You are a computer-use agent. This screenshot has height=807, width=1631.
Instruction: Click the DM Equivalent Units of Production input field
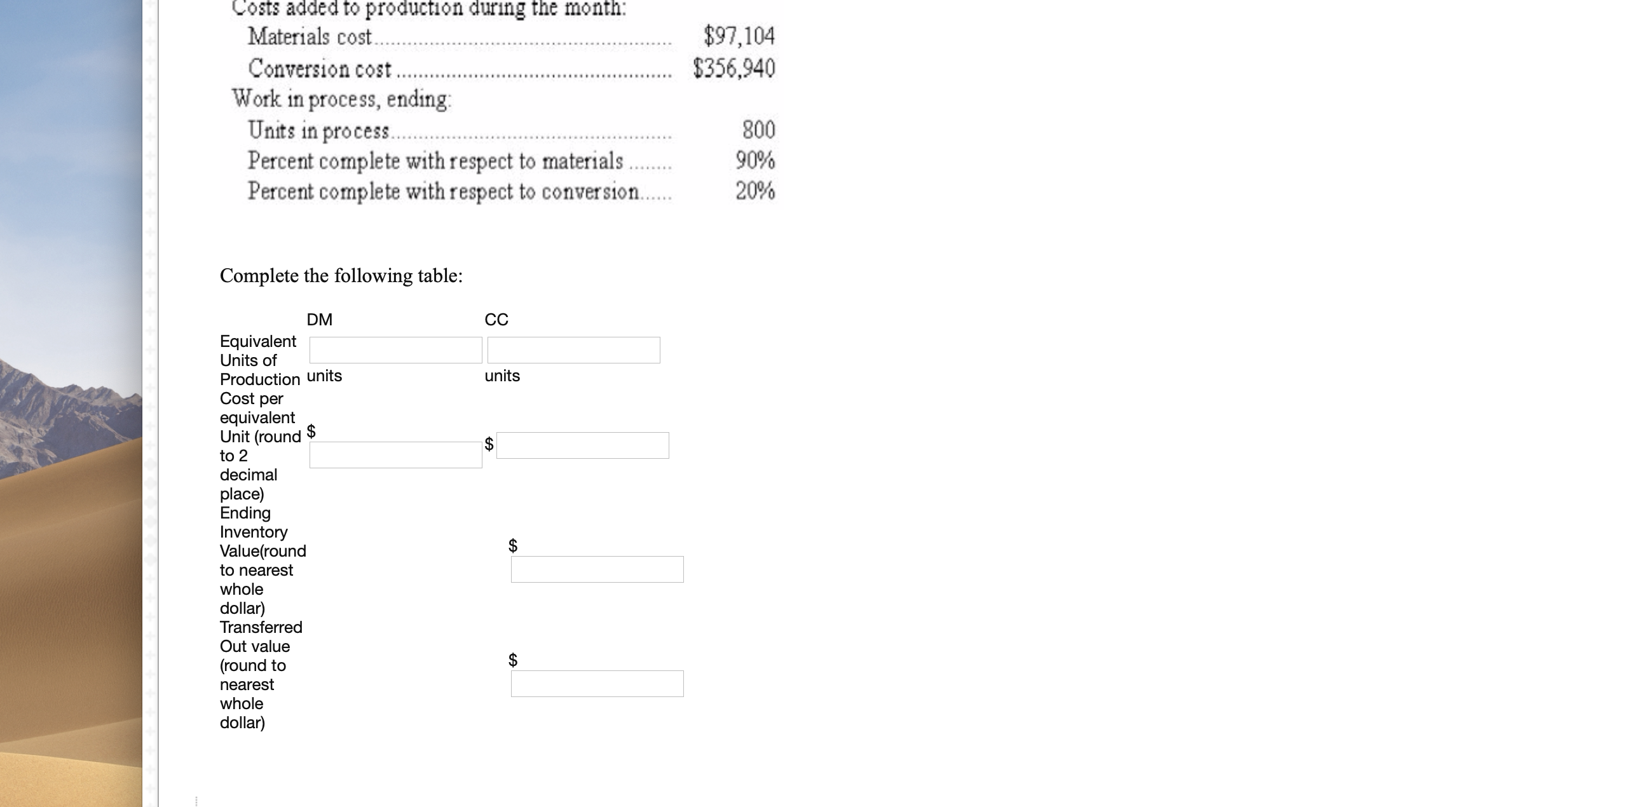395,349
